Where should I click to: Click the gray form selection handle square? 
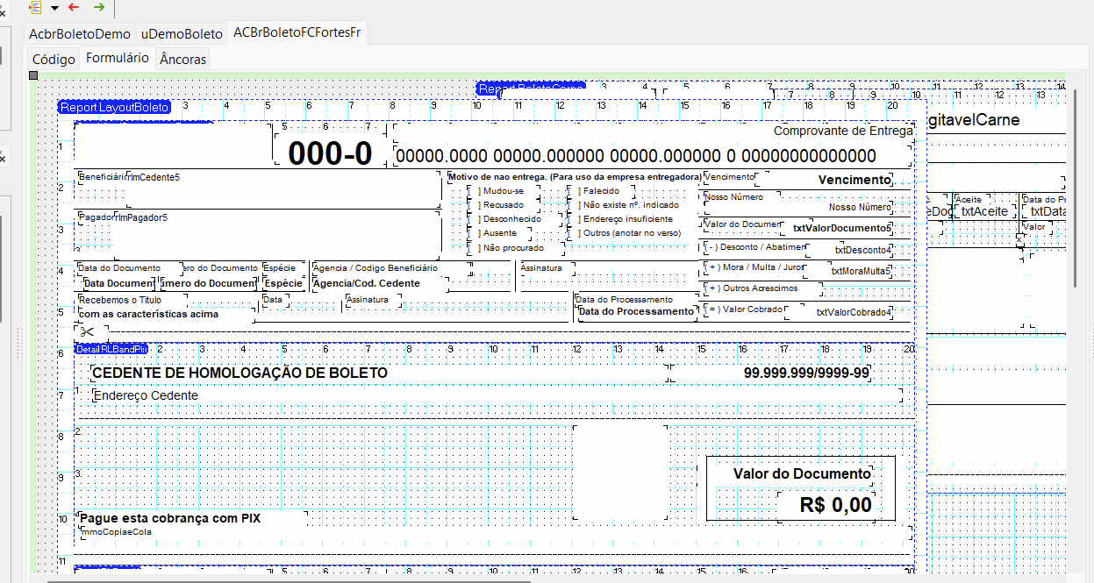(33, 76)
